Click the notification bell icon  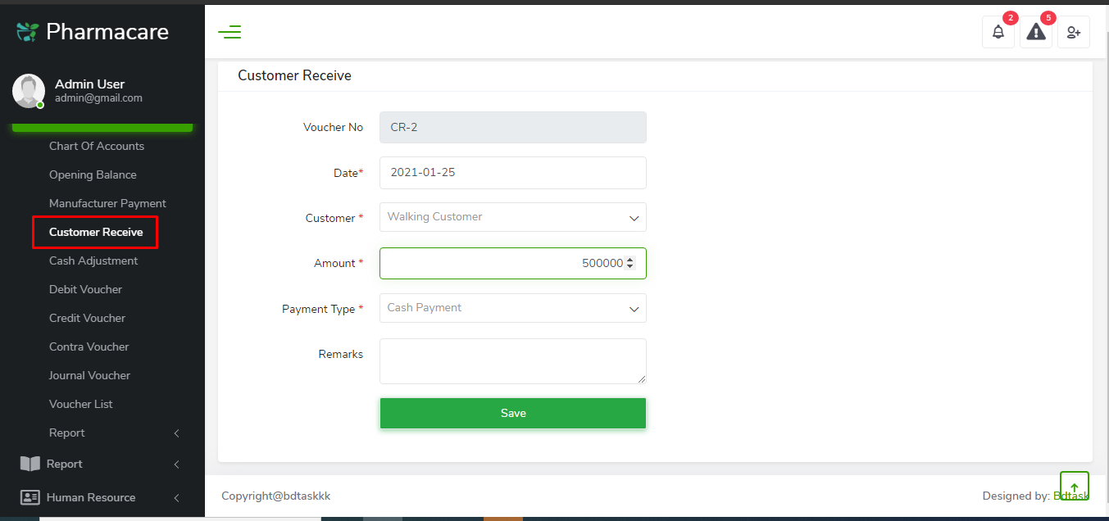click(998, 33)
